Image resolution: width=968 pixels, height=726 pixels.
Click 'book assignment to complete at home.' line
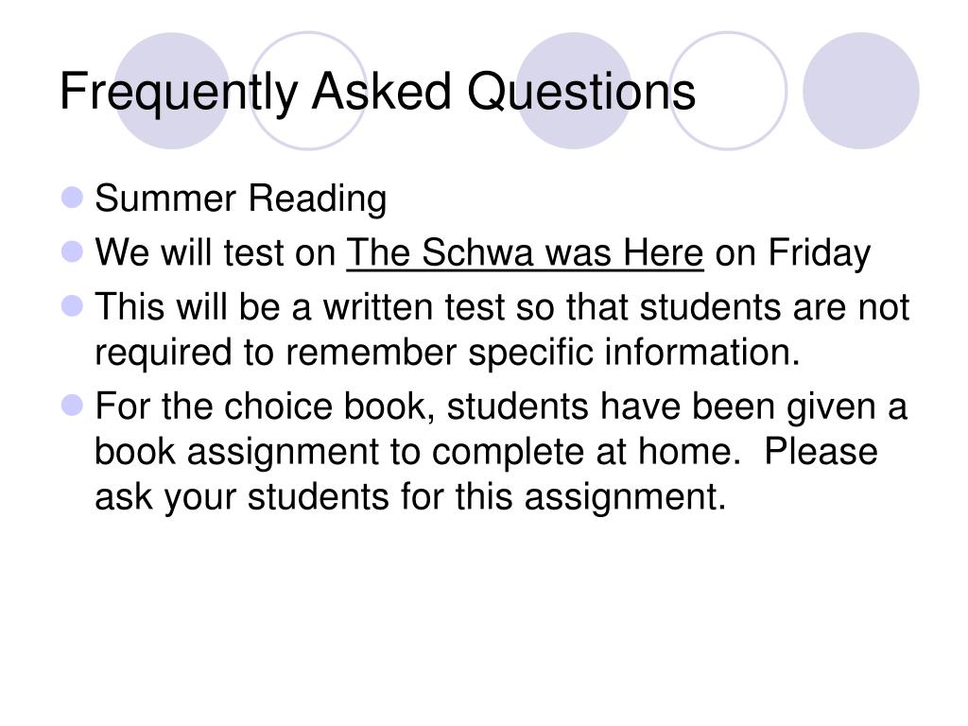click(x=417, y=453)
